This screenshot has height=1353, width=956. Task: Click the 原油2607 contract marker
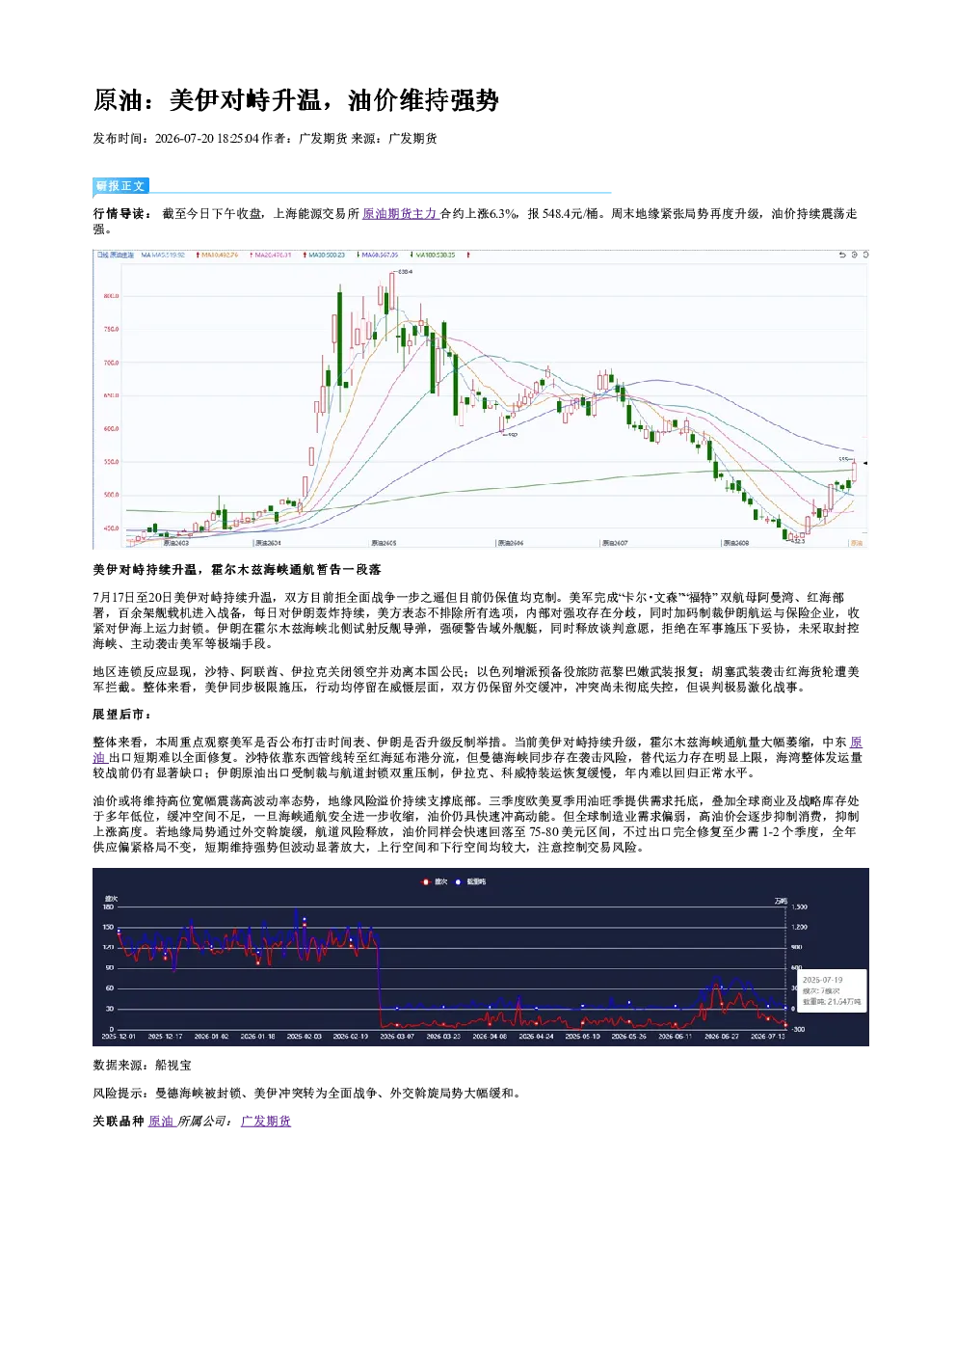pyautogui.click(x=615, y=543)
